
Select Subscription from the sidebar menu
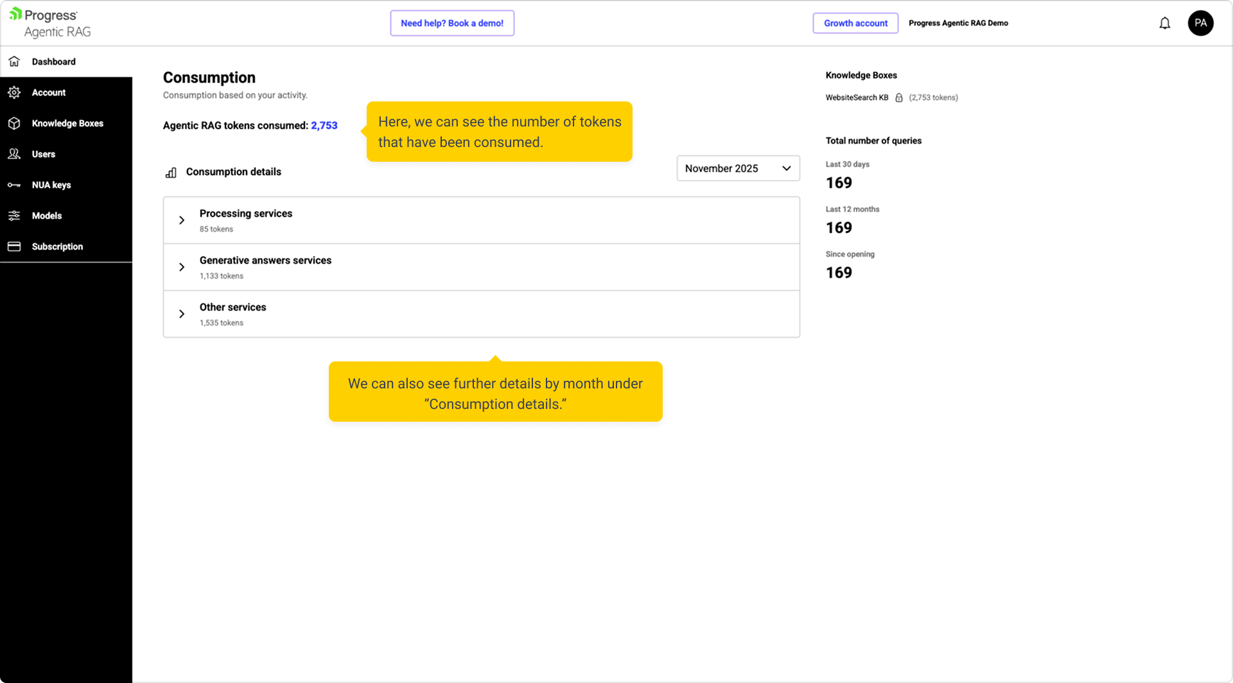tap(57, 246)
